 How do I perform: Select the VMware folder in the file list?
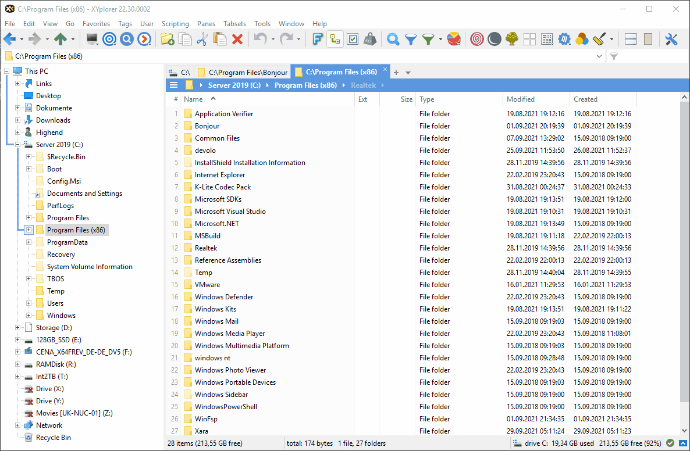point(207,285)
